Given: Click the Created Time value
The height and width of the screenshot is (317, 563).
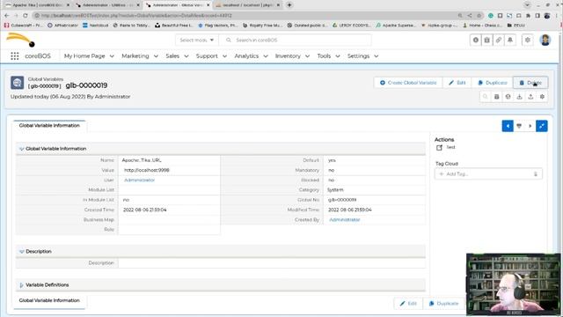Looking at the screenshot, I should 144,210.
